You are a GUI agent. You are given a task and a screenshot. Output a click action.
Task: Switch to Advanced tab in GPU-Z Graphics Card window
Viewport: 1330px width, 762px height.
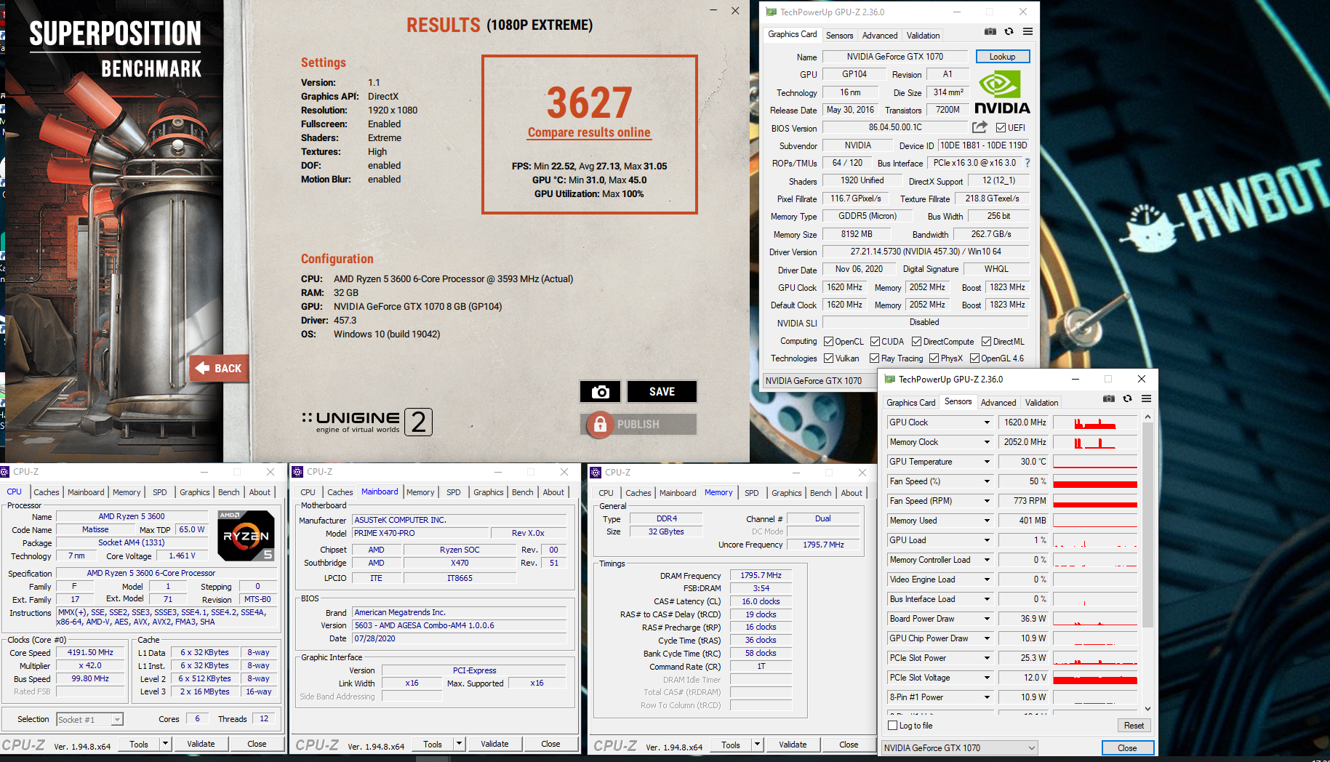tap(880, 36)
